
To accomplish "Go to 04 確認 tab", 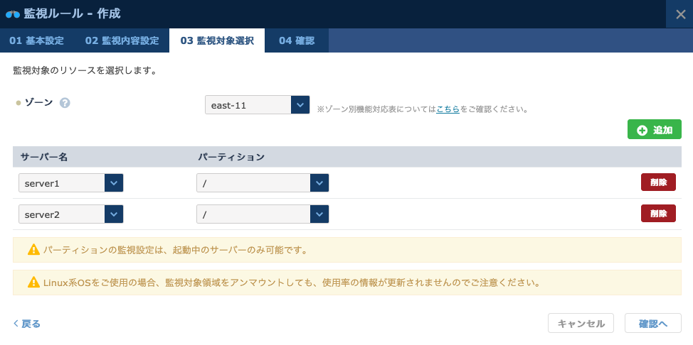I will click(x=297, y=40).
